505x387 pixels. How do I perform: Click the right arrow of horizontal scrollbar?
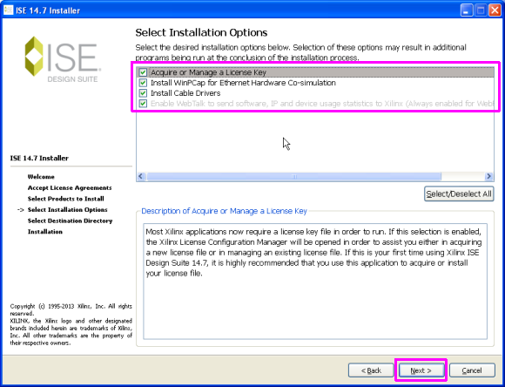coord(489,176)
